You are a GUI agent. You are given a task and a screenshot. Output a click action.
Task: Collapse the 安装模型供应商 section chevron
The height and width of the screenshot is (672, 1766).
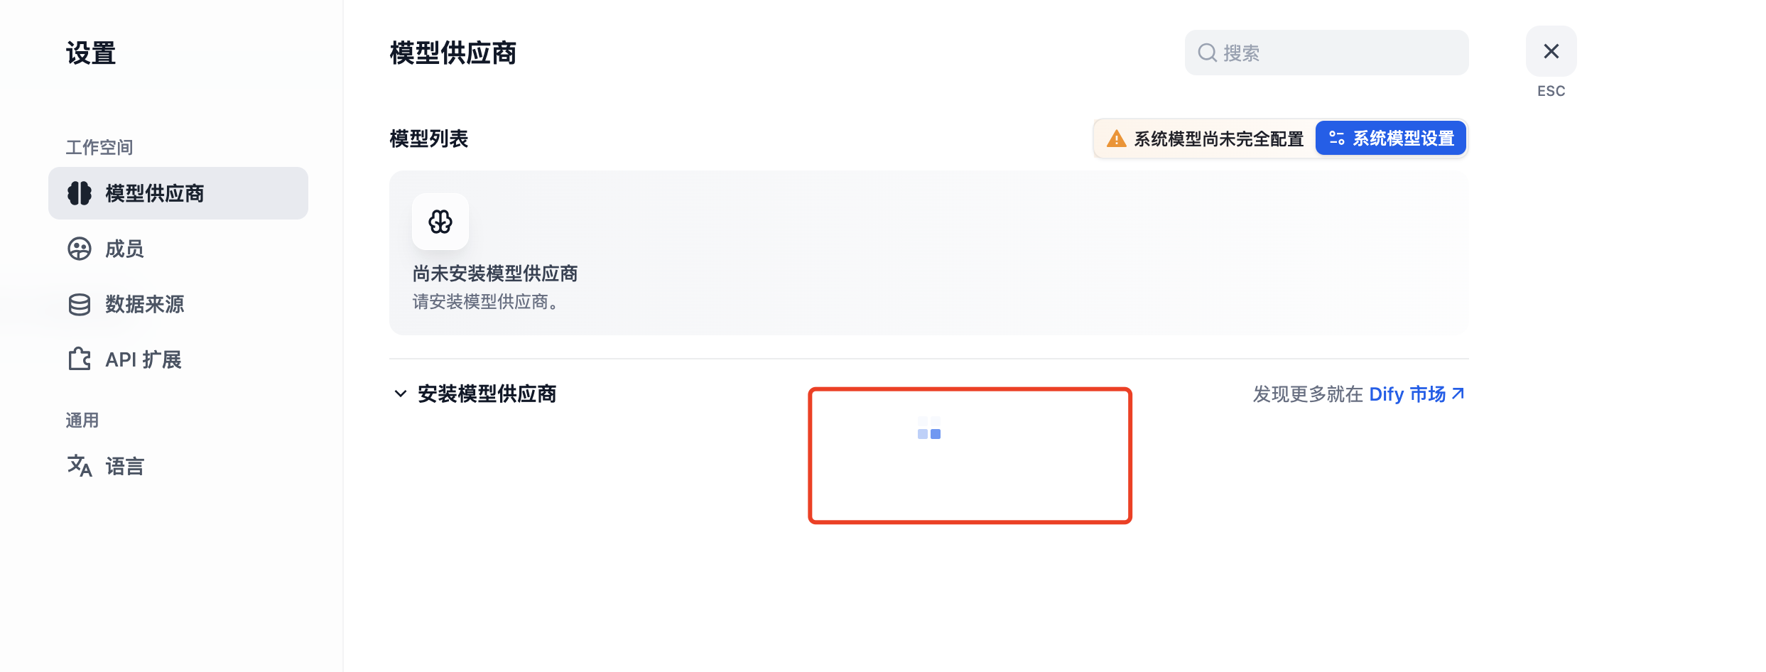click(x=401, y=394)
